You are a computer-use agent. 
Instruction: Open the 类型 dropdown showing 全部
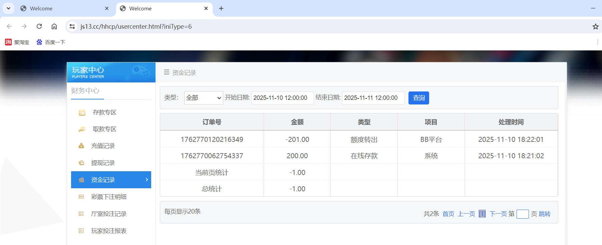[204, 98]
